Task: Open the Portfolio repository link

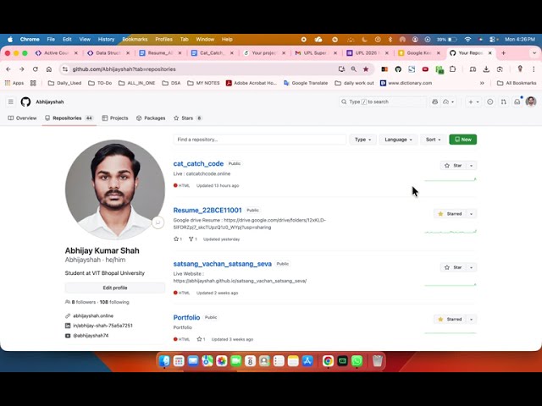Action: (186, 317)
